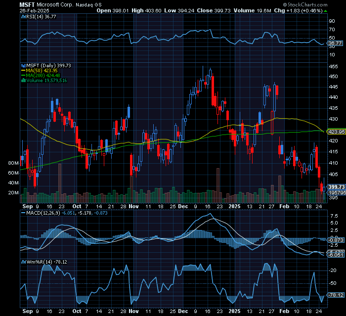Click the MSFT (Daily) candlestick legend icon
The width and height of the screenshot is (346, 316).
[22, 65]
